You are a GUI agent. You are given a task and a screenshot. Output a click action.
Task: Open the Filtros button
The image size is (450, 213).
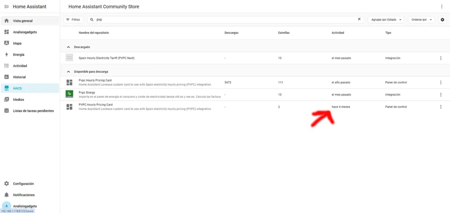pos(73,19)
